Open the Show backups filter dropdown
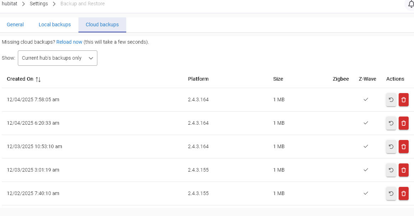Image resolution: width=414 pixels, height=216 pixels. [57, 58]
